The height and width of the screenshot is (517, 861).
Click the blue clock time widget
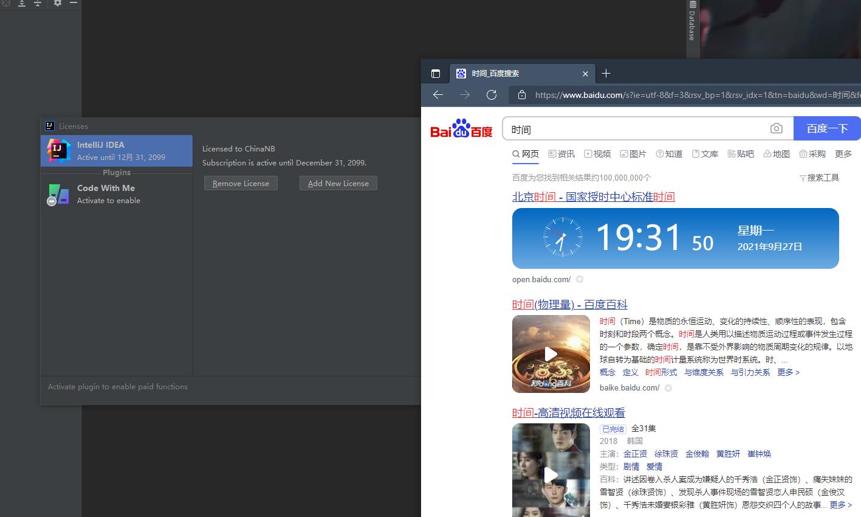(x=676, y=238)
